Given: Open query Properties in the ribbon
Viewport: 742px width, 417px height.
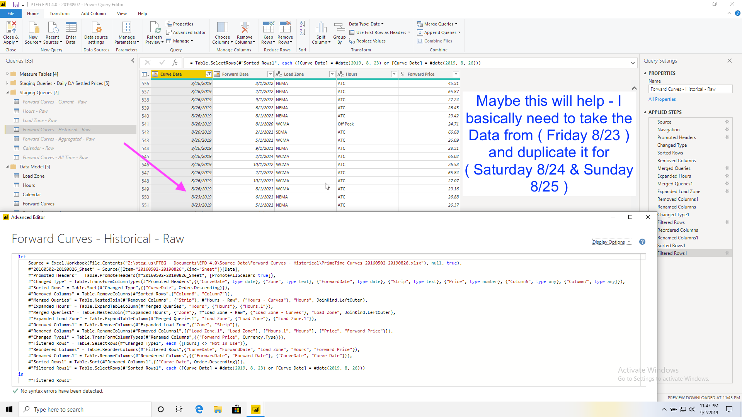Looking at the screenshot, I should (180, 24).
